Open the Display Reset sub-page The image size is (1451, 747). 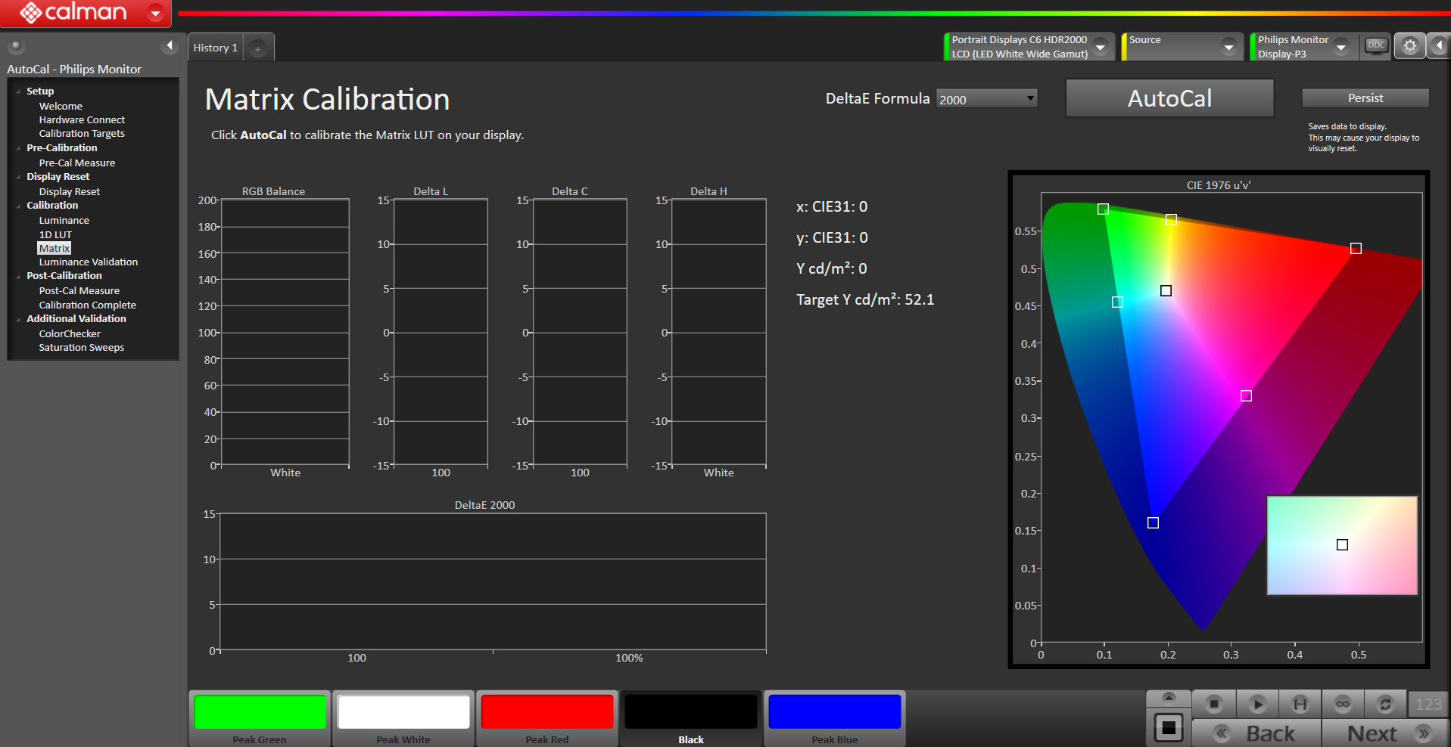pyautogui.click(x=70, y=192)
